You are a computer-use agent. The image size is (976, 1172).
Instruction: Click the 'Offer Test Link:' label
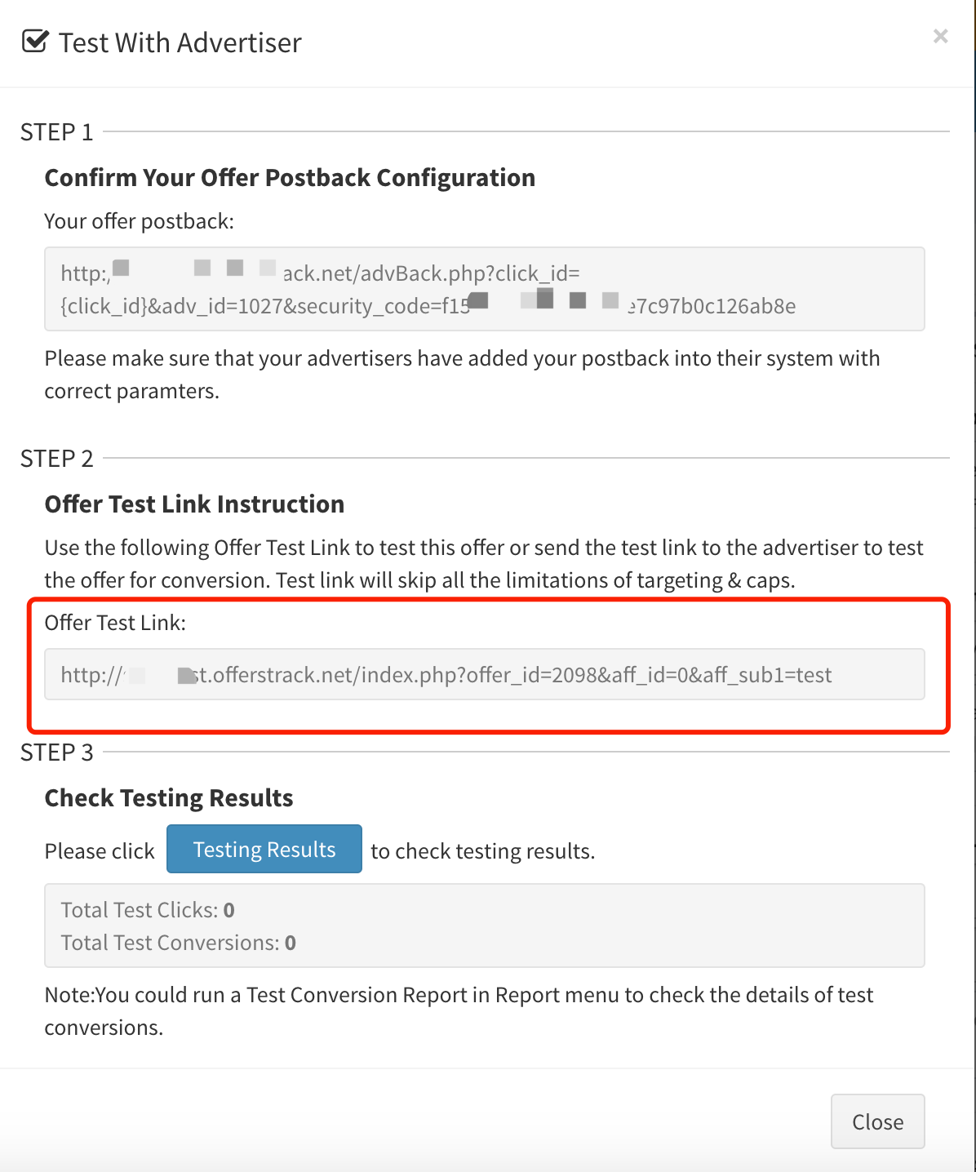(115, 623)
